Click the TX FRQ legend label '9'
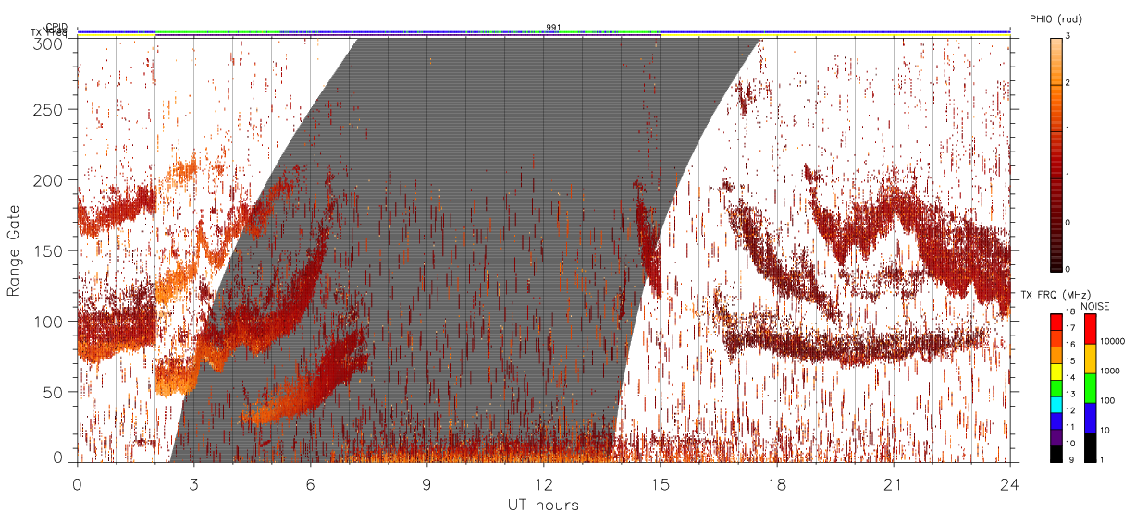This screenshot has height=524, width=1136. (x=1069, y=460)
